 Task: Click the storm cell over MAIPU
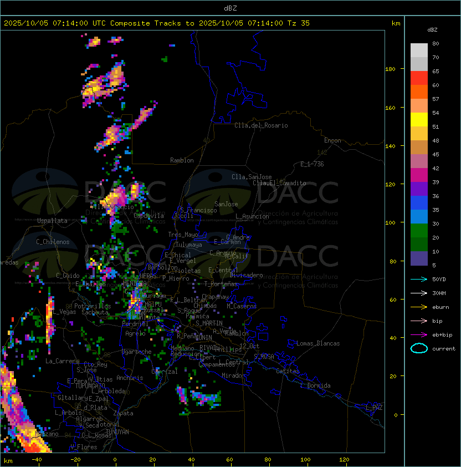pyautogui.click(x=136, y=303)
